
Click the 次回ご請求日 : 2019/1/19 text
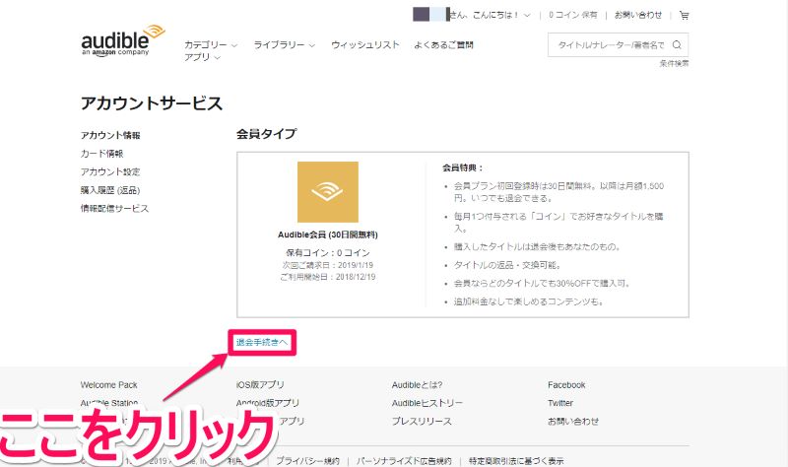328,265
